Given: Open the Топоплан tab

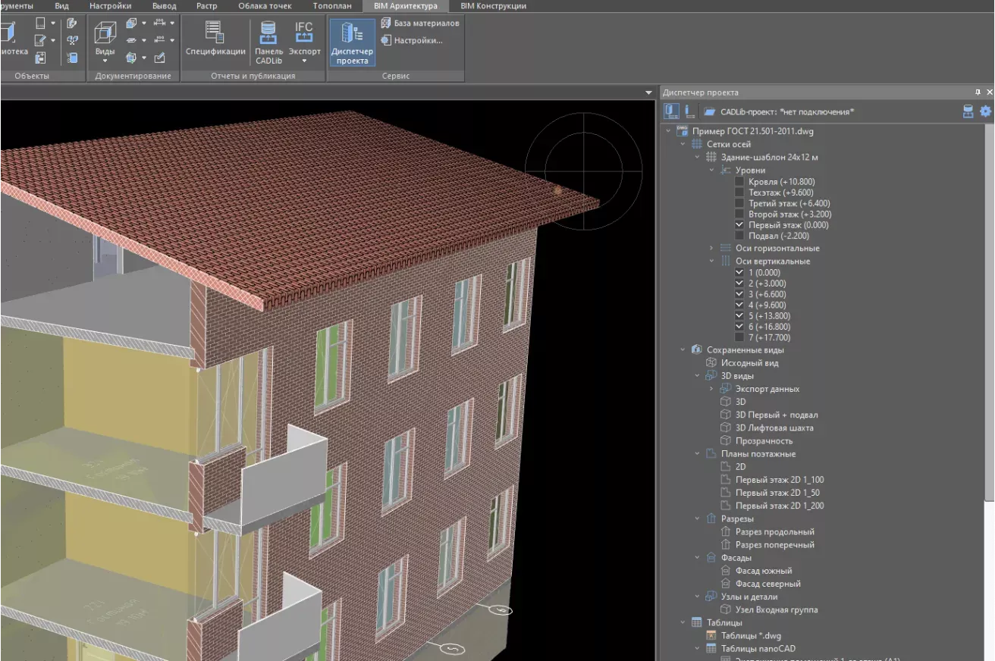Looking at the screenshot, I should (331, 5).
